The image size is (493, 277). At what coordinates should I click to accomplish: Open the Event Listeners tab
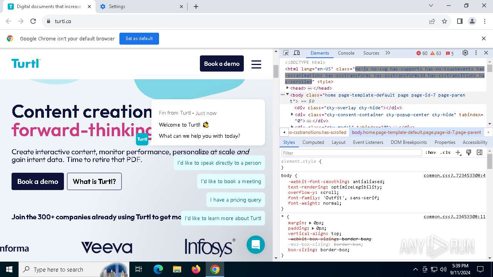coord(368,142)
